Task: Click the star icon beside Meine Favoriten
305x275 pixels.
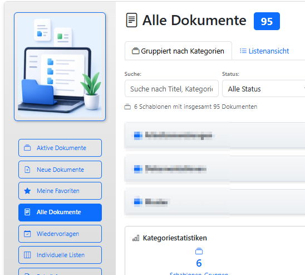Action: (27, 191)
